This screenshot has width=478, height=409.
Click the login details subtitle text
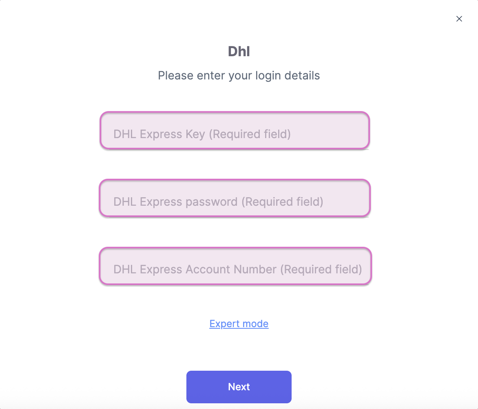coord(239,75)
